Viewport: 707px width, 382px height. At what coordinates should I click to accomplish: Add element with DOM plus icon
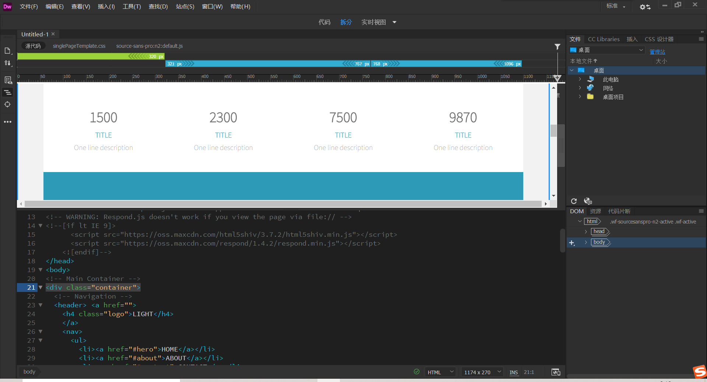[572, 243]
